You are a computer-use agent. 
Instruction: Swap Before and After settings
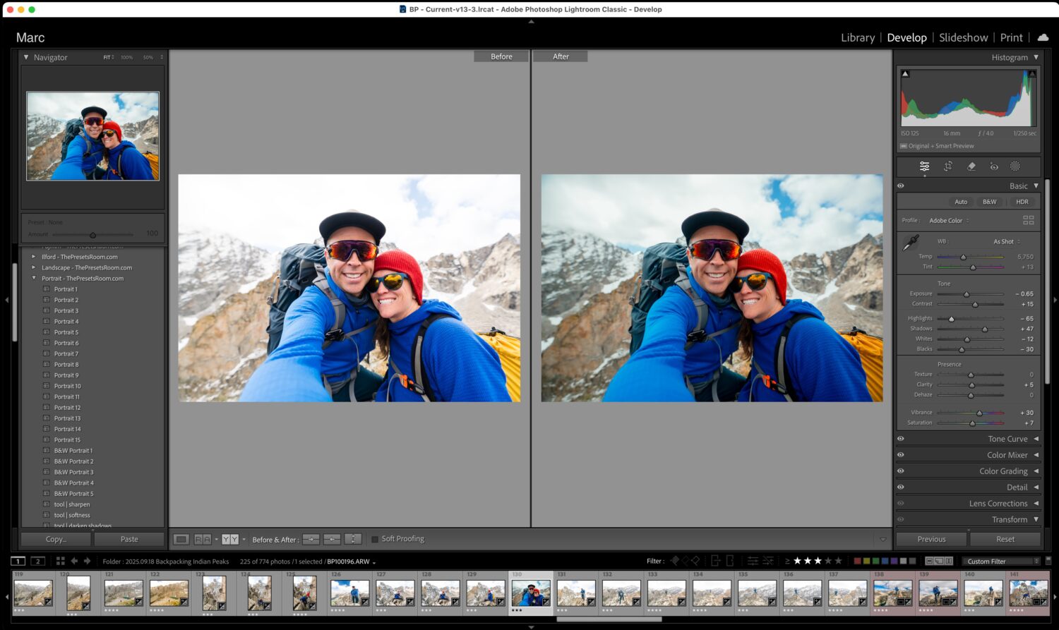352,540
